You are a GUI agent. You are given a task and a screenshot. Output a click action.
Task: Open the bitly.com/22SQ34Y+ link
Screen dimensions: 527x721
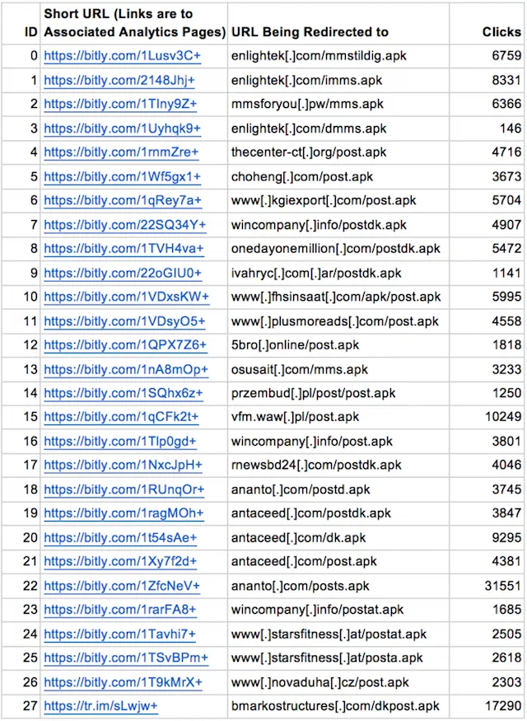click(x=125, y=225)
